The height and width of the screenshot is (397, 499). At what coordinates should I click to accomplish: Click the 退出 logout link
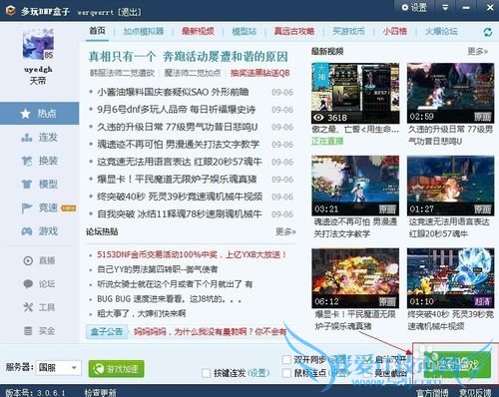coord(130,12)
